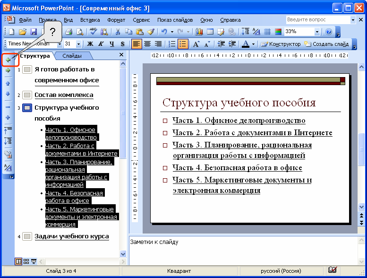
Task: Decrease indent on the formatting toolbar
Action: coord(221,44)
